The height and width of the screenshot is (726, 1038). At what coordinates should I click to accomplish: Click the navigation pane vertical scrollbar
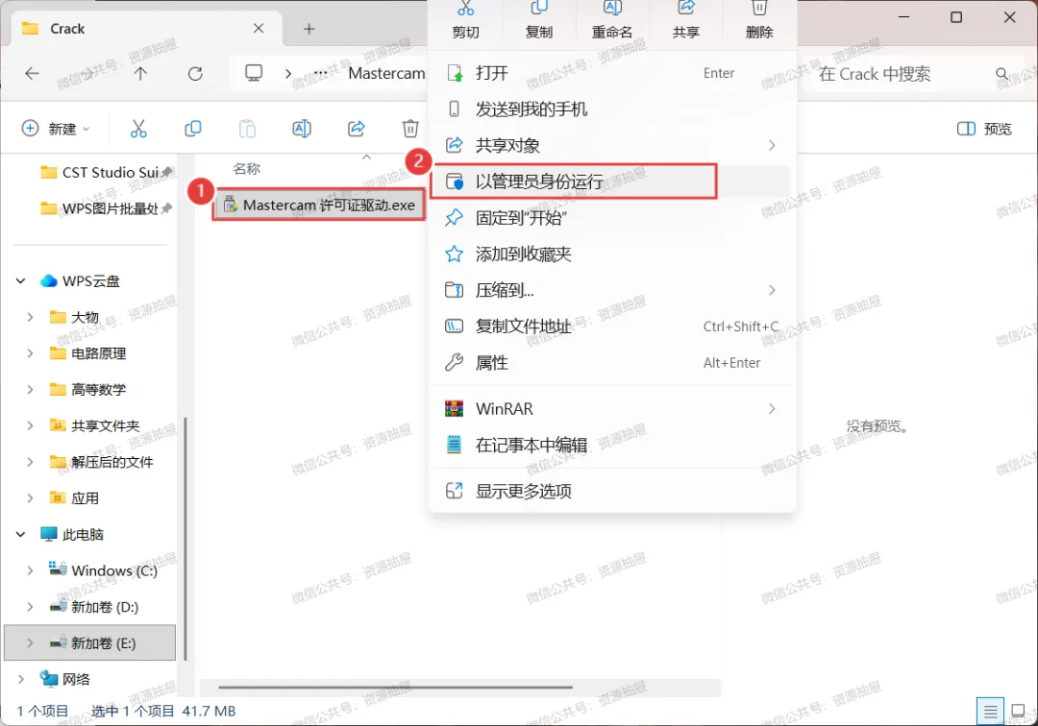coord(185,539)
